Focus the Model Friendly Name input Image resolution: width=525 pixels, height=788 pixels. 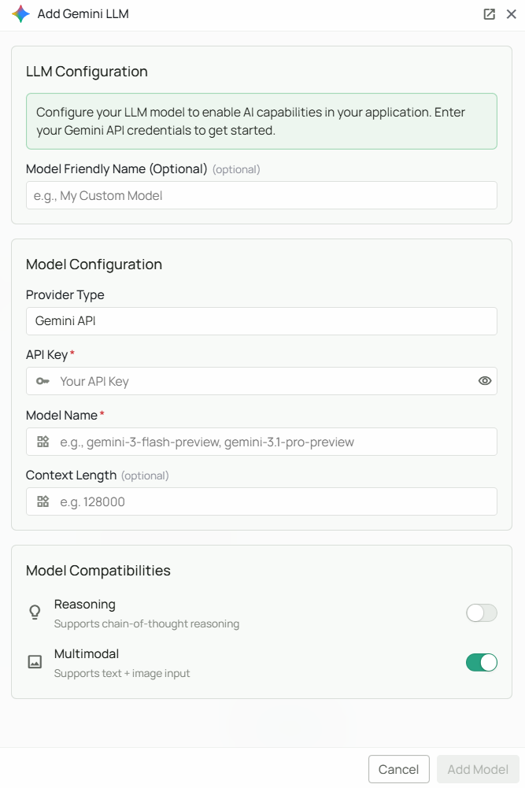pos(261,195)
